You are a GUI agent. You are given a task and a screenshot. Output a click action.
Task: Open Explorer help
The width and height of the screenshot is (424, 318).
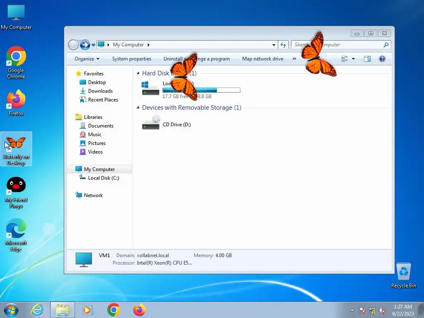click(x=382, y=59)
